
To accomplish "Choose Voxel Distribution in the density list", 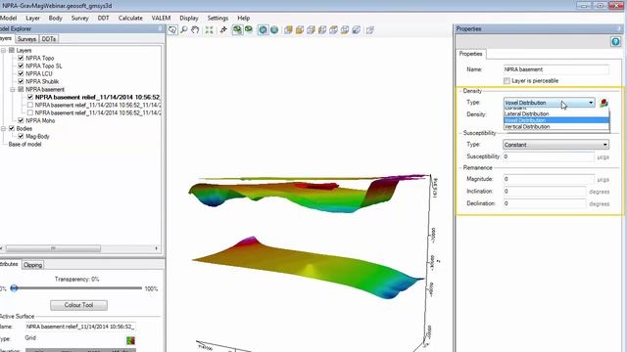I will (x=556, y=120).
